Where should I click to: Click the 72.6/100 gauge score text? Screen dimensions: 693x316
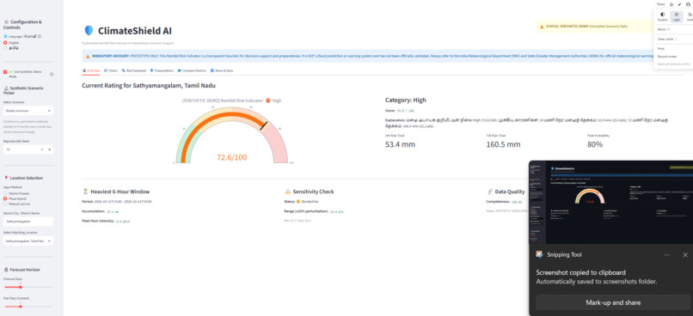[231, 157]
